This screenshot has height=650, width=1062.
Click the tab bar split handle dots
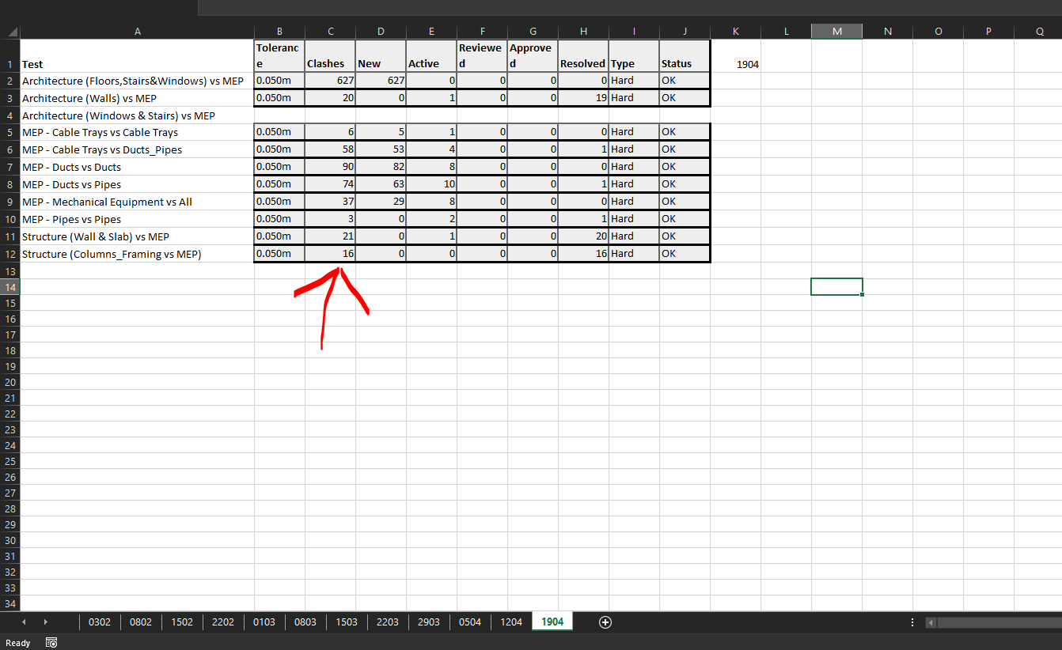pyautogui.click(x=912, y=622)
